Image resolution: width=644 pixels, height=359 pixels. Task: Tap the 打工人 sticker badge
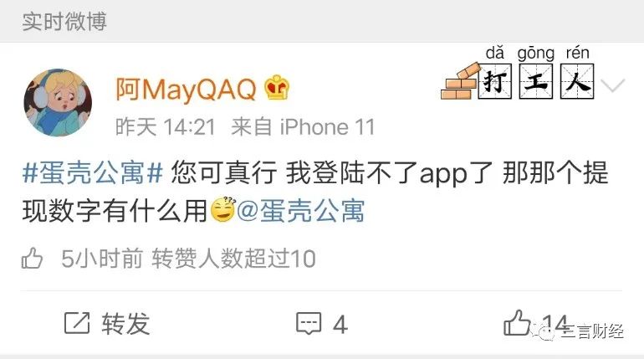[518, 73]
